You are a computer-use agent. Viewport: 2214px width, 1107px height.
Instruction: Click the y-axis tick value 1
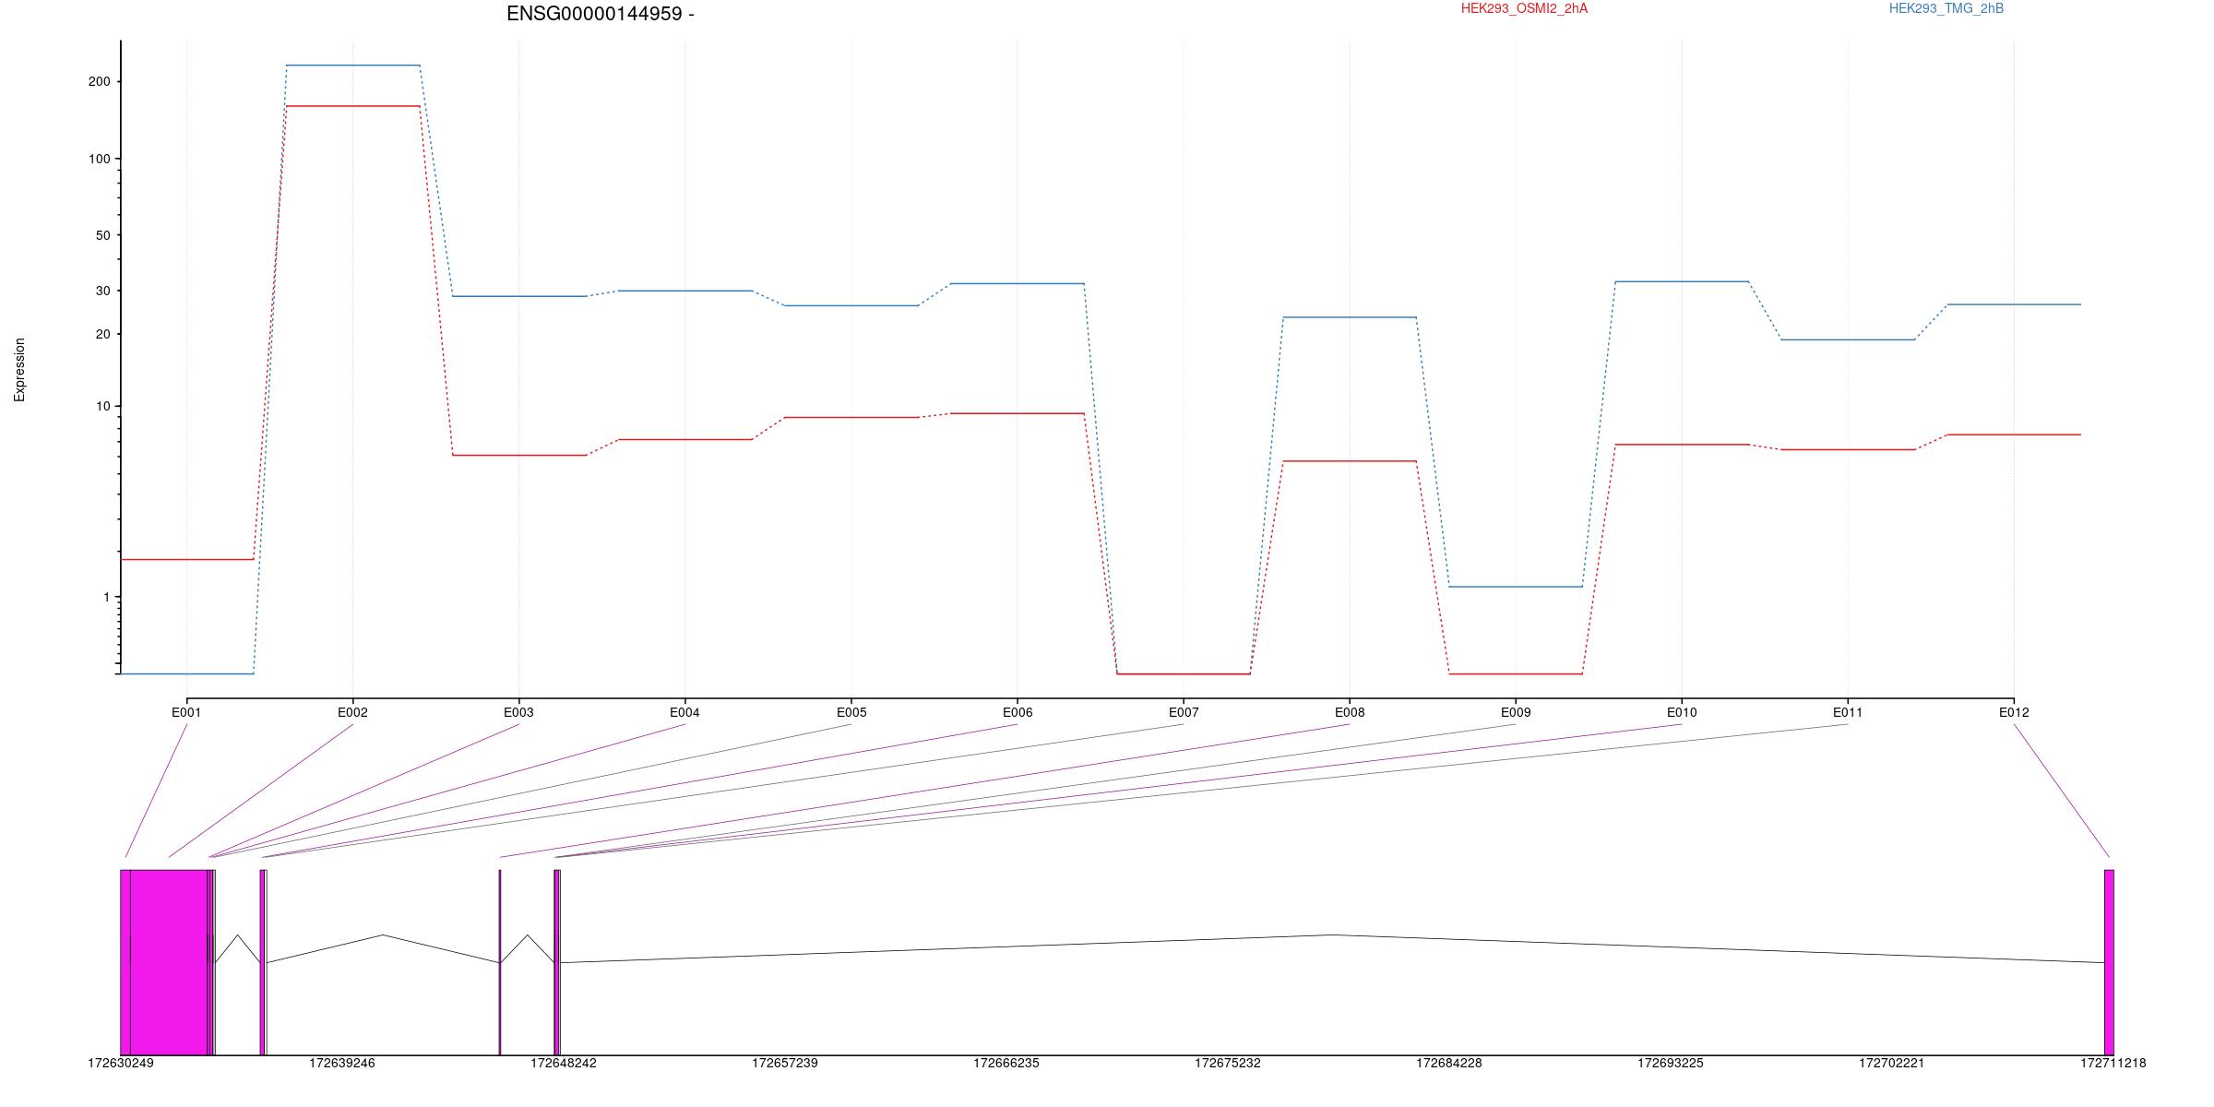tap(106, 597)
